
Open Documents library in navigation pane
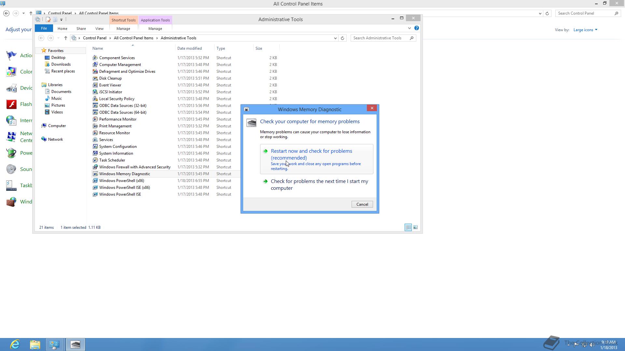tap(61, 92)
